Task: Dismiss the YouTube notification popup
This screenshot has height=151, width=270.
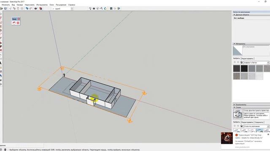Action: click(268, 135)
